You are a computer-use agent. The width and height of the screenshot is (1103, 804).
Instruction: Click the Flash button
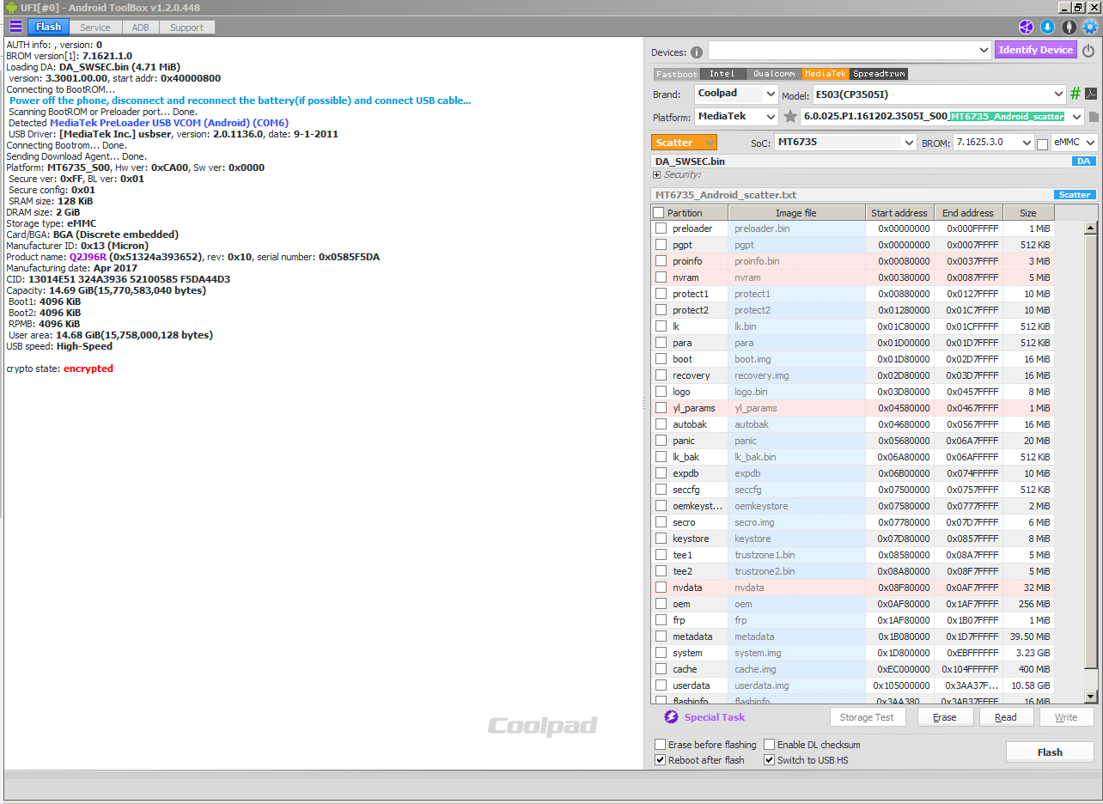pyautogui.click(x=1050, y=752)
